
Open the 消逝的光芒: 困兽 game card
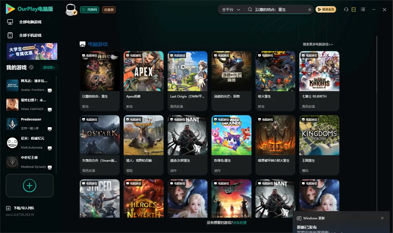tap(231, 81)
